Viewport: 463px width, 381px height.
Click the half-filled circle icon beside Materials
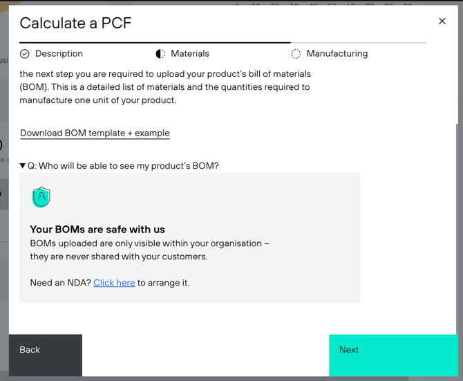point(160,54)
